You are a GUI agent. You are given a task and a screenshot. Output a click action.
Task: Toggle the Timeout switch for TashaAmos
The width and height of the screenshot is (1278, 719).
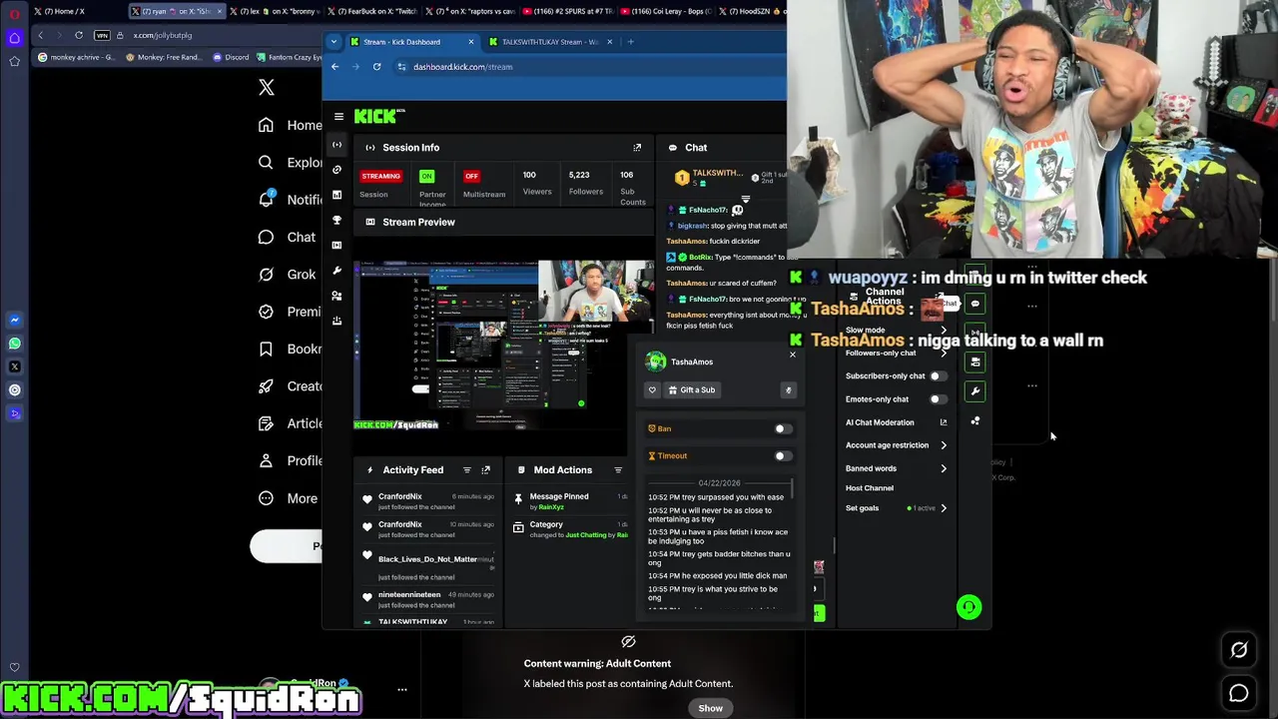[783, 455]
